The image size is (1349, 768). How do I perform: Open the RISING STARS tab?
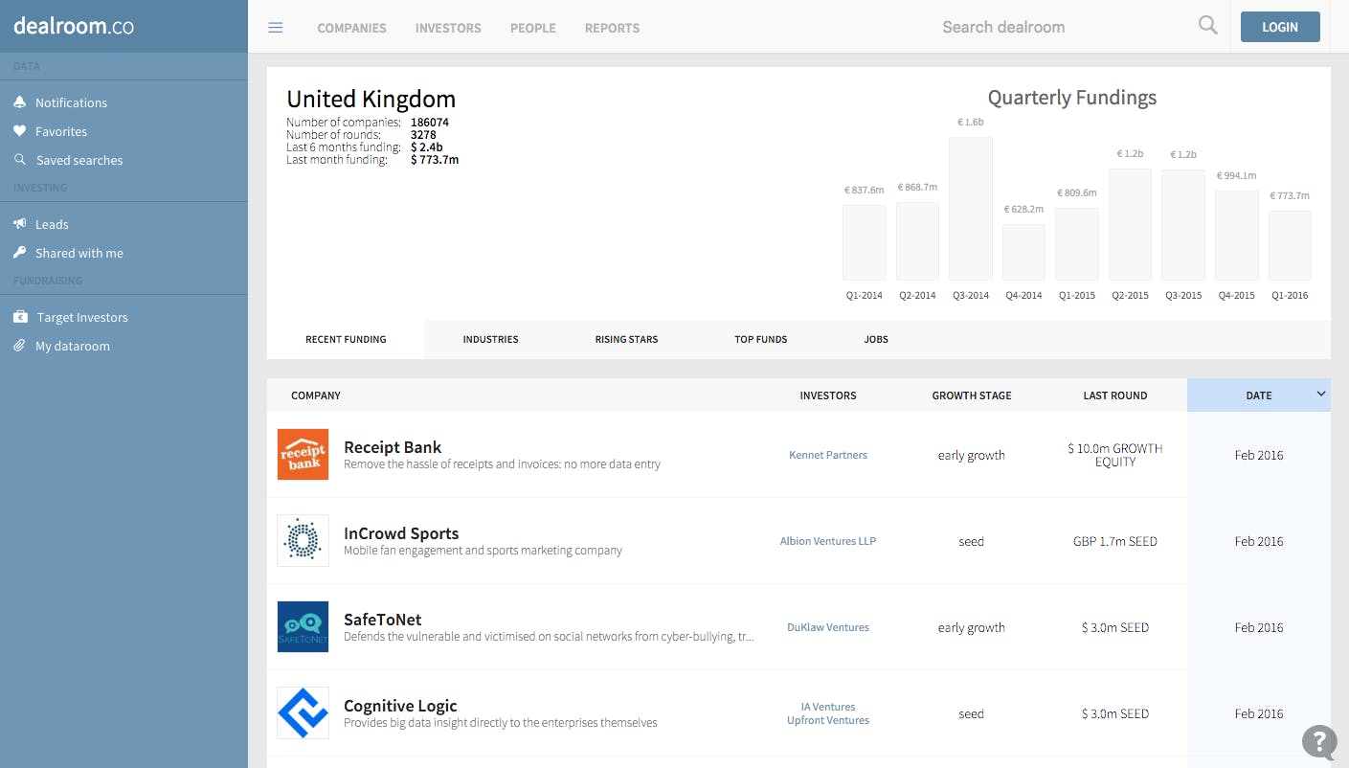pos(626,339)
